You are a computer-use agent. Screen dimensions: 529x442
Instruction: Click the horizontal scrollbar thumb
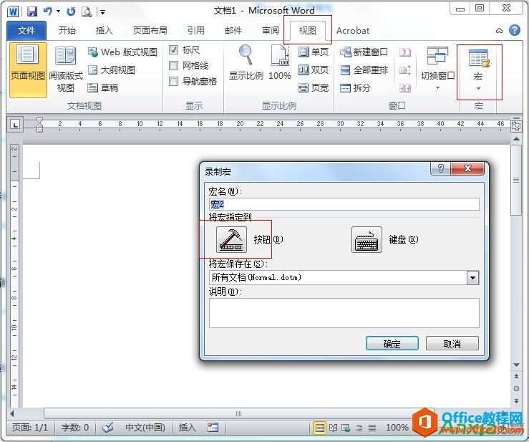[238, 413]
